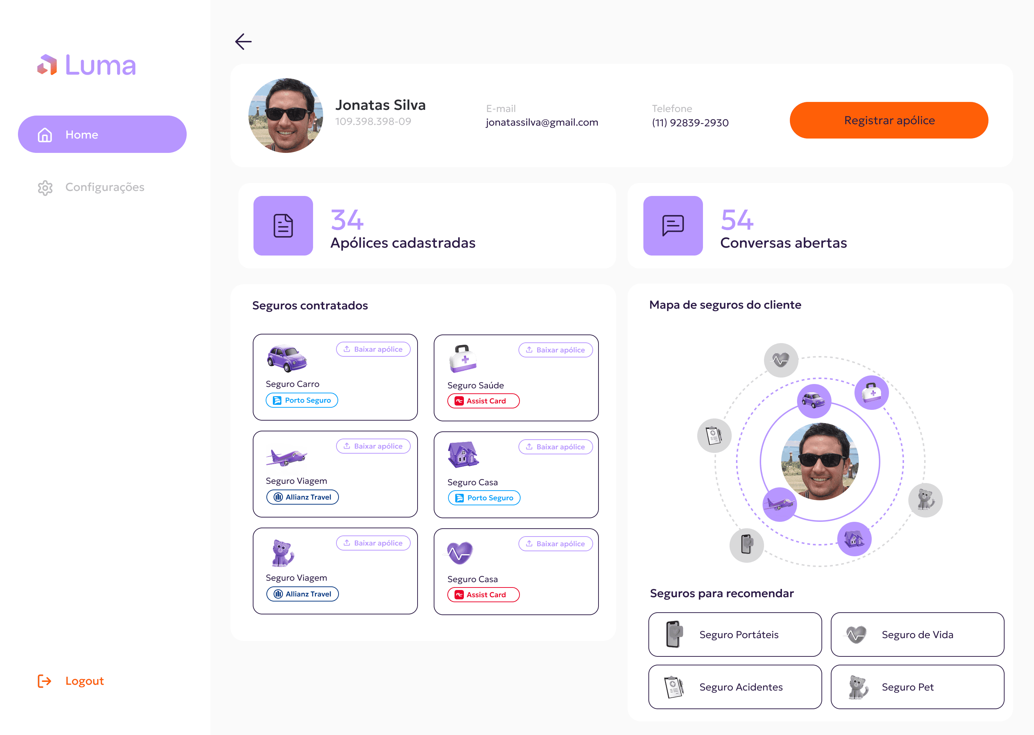Image resolution: width=1034 pixels, height=735 pixels.
Task: Select the clipboard icon on map orbit
Action: click(x=714, y=435)
